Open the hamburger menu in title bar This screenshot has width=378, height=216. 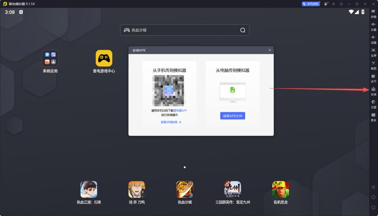coord(332,4)
